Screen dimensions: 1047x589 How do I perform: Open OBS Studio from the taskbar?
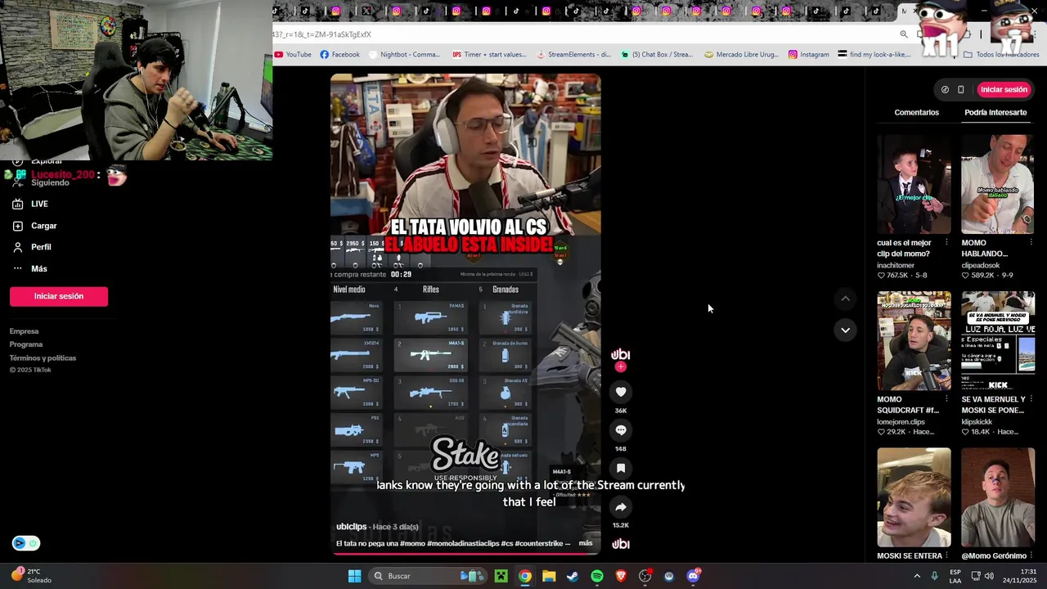point(645,576)
